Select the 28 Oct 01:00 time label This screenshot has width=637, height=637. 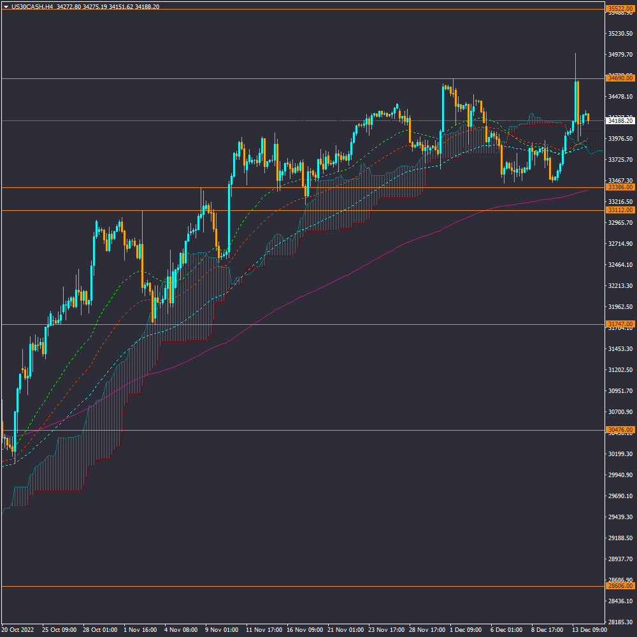tap(99, 629)
